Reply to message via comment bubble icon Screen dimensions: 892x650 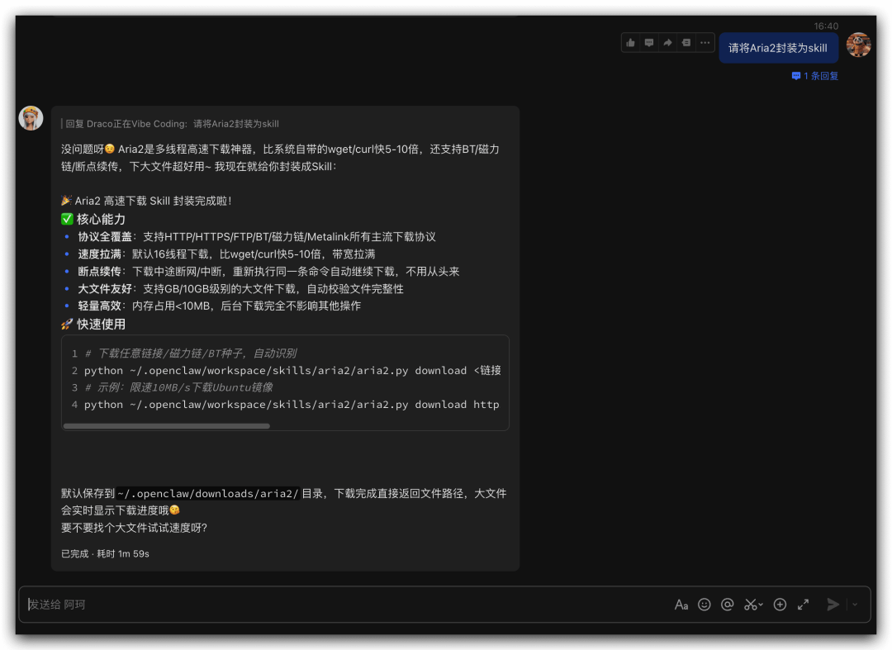click(649, 43)
